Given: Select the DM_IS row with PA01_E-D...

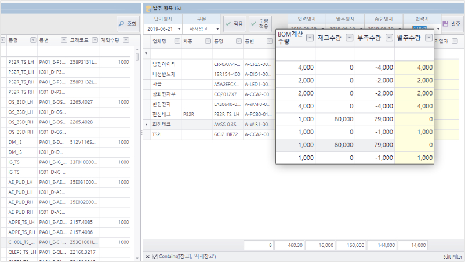Looking at the screenshot, I should 66,142.
